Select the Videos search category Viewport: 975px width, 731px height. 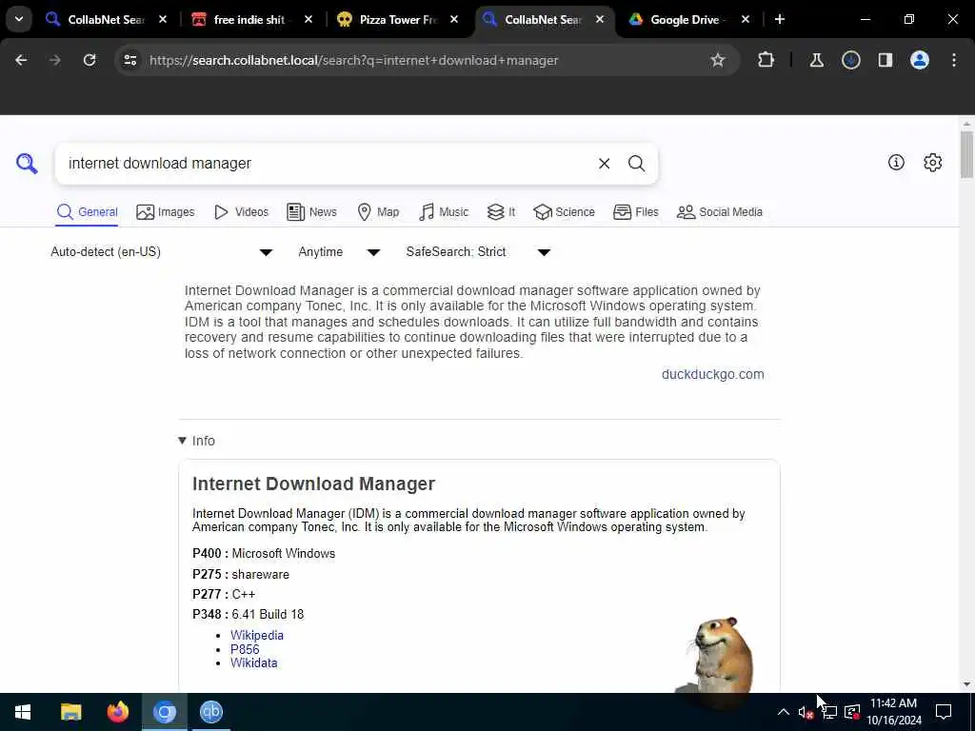(x=241, y=212)
